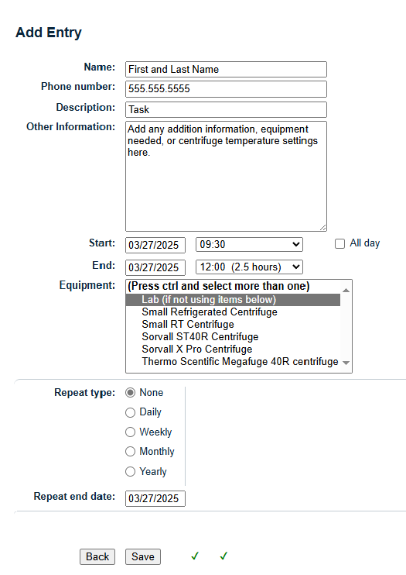Click the Start date field
Image resolution: width=406 pixels, height=575 pixels.
pyautogui.click(x=155, y=245)
